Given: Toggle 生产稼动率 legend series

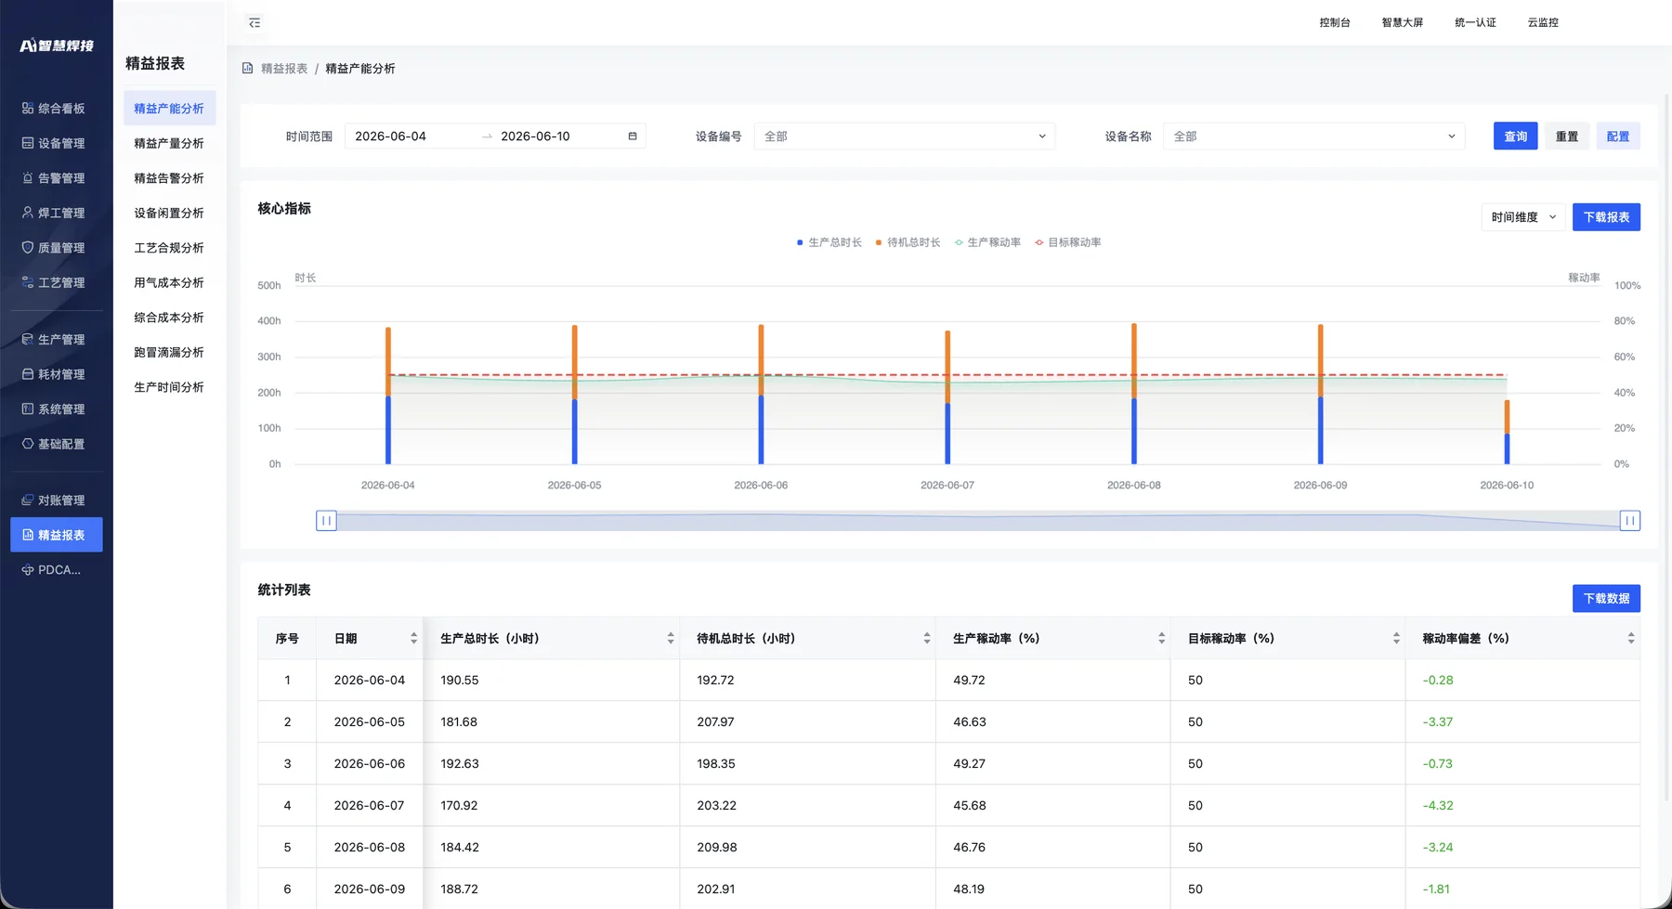Looking at the screenshot, I should click(x=987, y=242).
